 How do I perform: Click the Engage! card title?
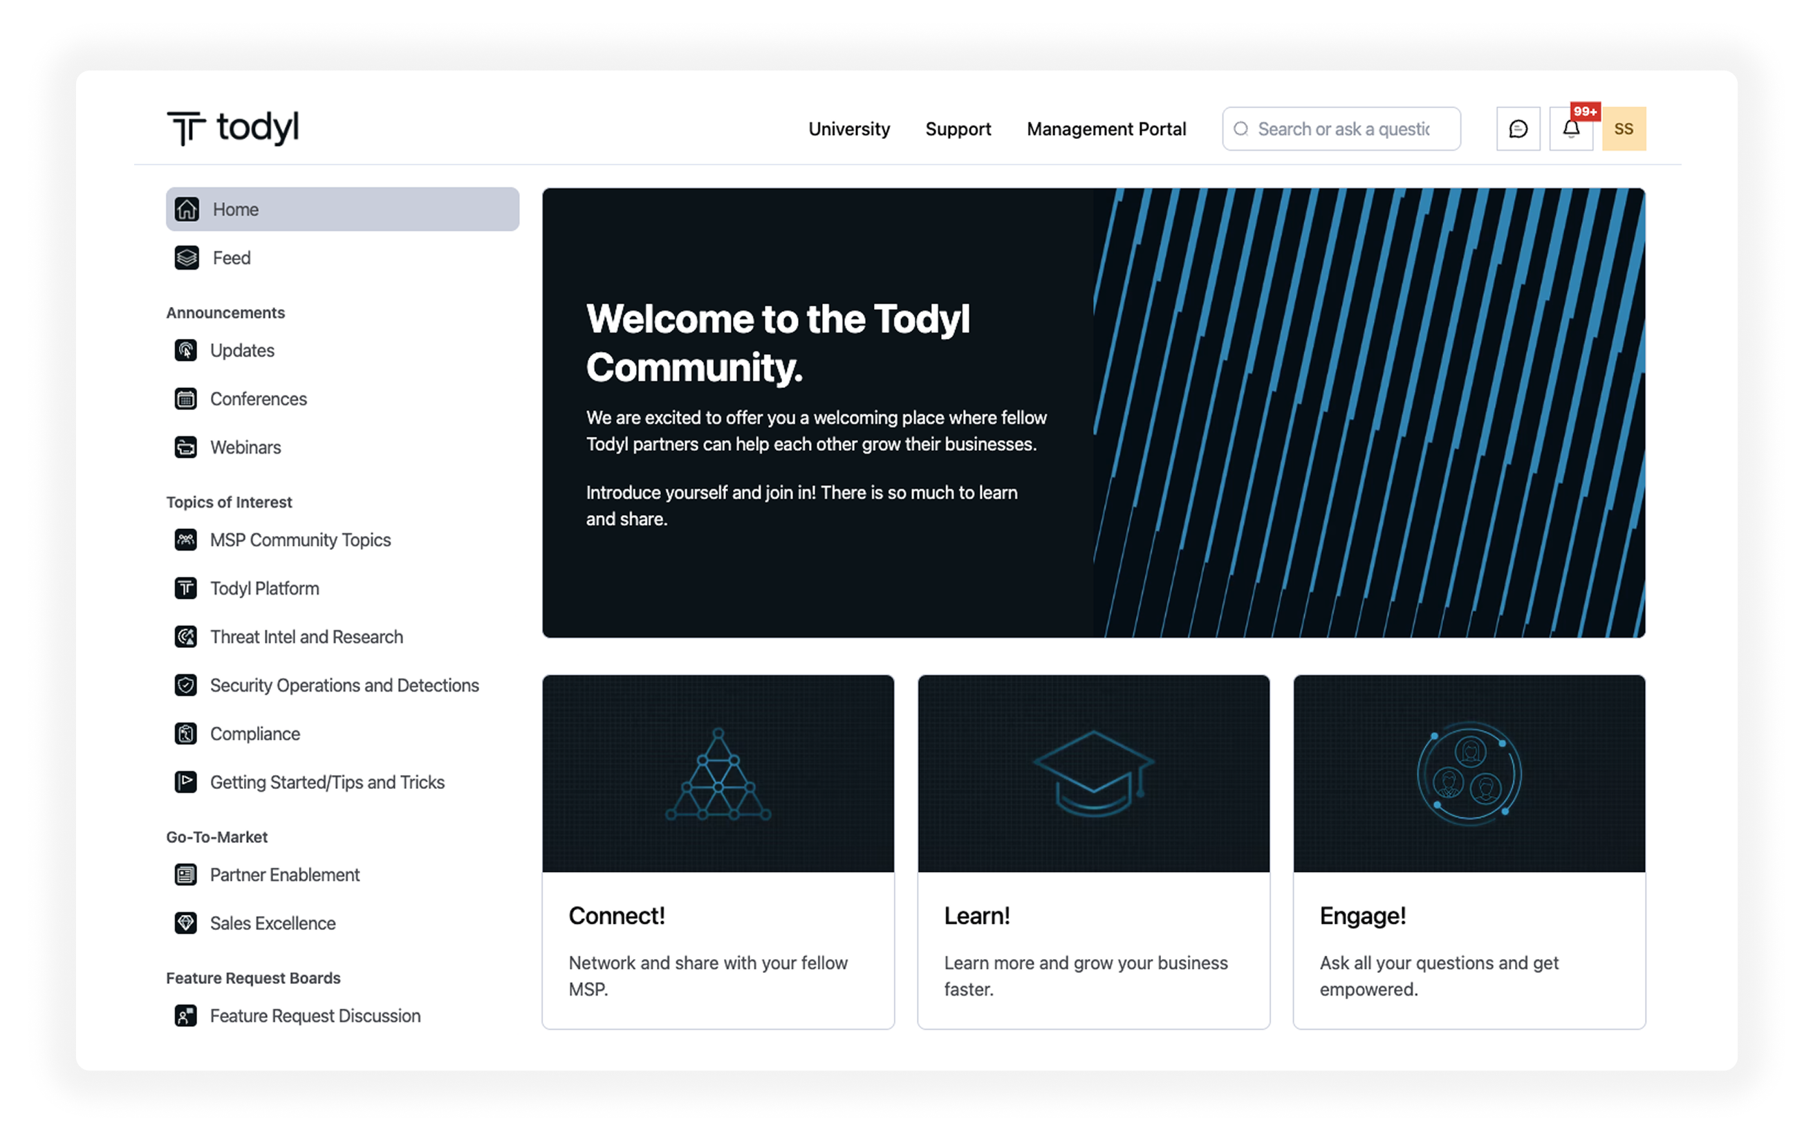pyautogui.click(x=1363, y=916)
